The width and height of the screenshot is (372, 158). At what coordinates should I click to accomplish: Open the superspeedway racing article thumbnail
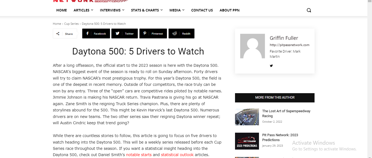pyautogui.click(x=247, y=117)
